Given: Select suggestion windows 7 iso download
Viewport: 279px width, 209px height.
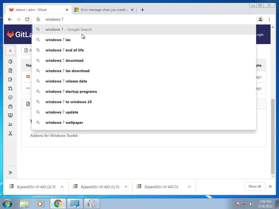Looking at the screenshot, I should click(144, 71).
